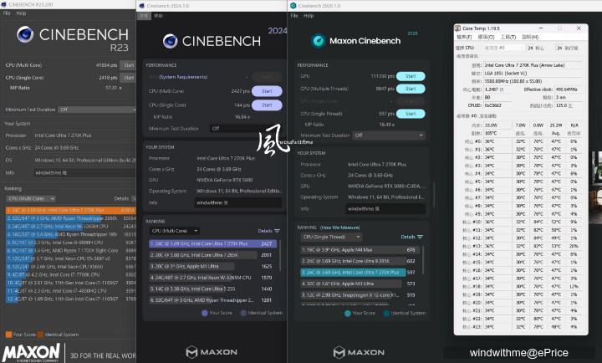
Task: Click the Core Temp title bar icon
Action: coord(457,28)
